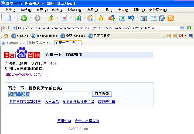Expand the address bar history dropdown
The image size is (194, 134).
(182, 28)
